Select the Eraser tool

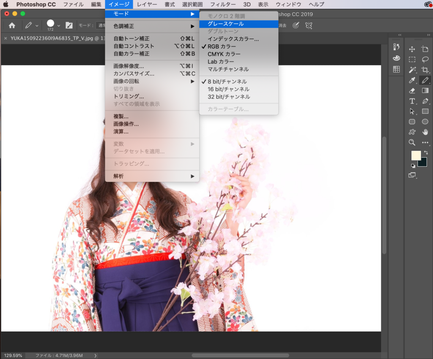click(412, 91)
